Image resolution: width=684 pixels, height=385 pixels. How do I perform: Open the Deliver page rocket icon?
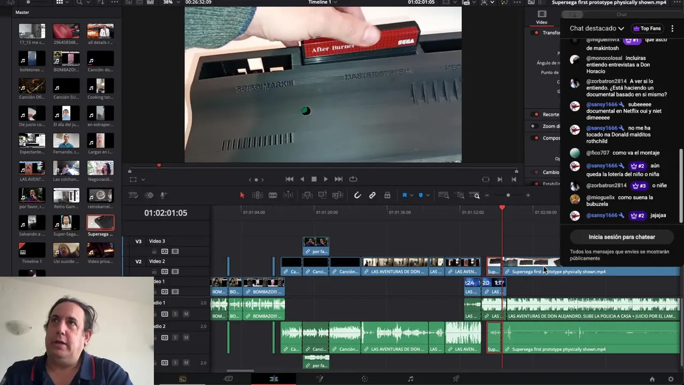456,379
